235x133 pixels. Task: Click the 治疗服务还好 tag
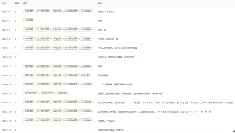tap(43, 75)
